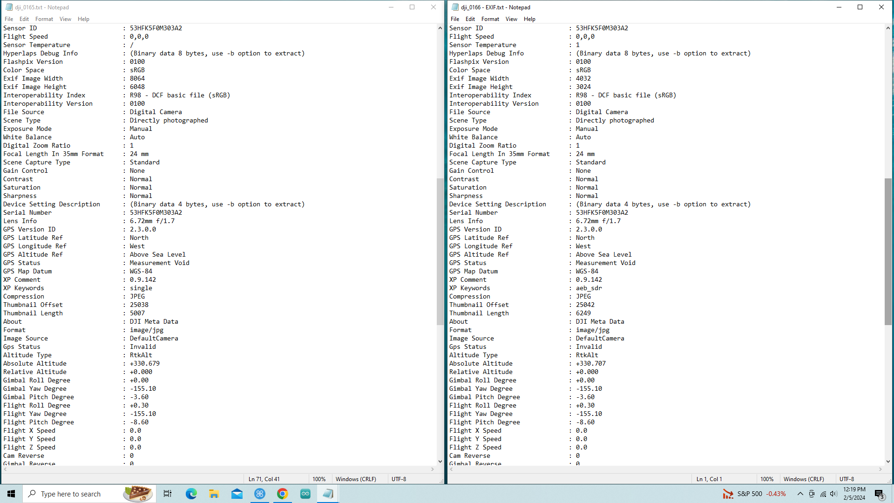Image resolution: width=894 pixels, height=503 pixels.
Task: Open File menu in dji_0166 - EXIF.txt Notepad
Action: point(454,19)
